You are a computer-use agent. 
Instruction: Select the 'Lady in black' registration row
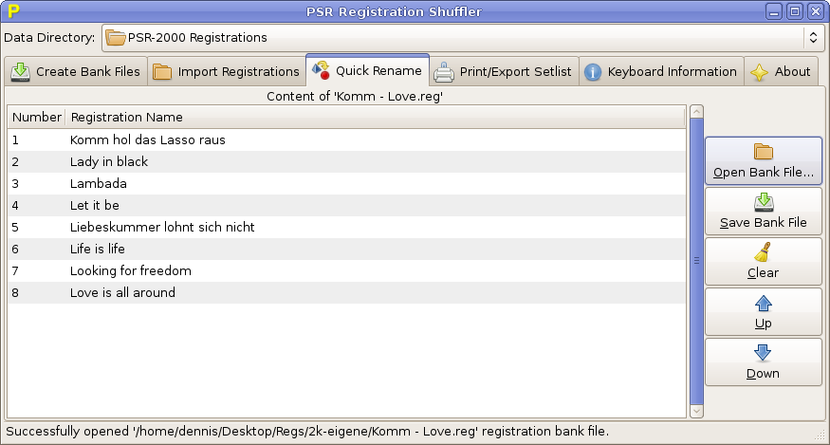(109, 162)
